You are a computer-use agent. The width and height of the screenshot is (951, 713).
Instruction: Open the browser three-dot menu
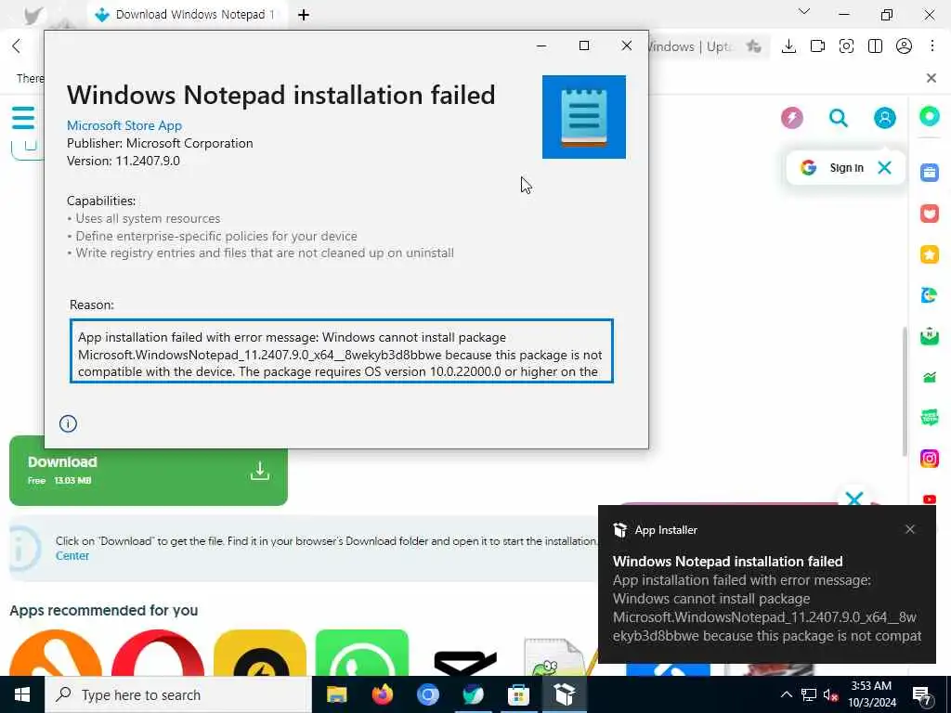932,46
